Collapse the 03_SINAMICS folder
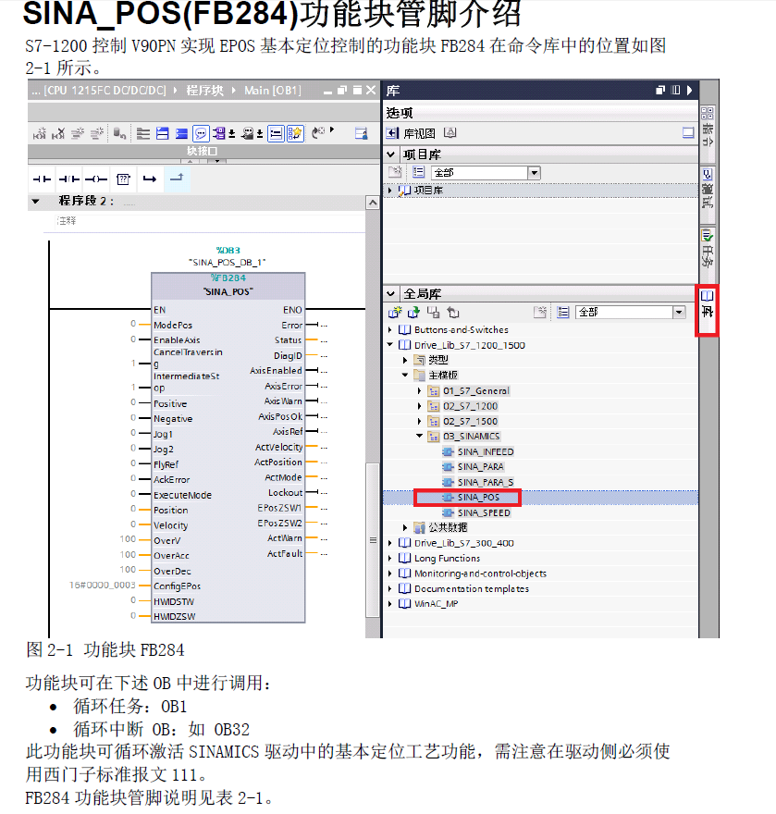Image resolution: width=776 pixels, height=814 pixels. pos(420,437)
